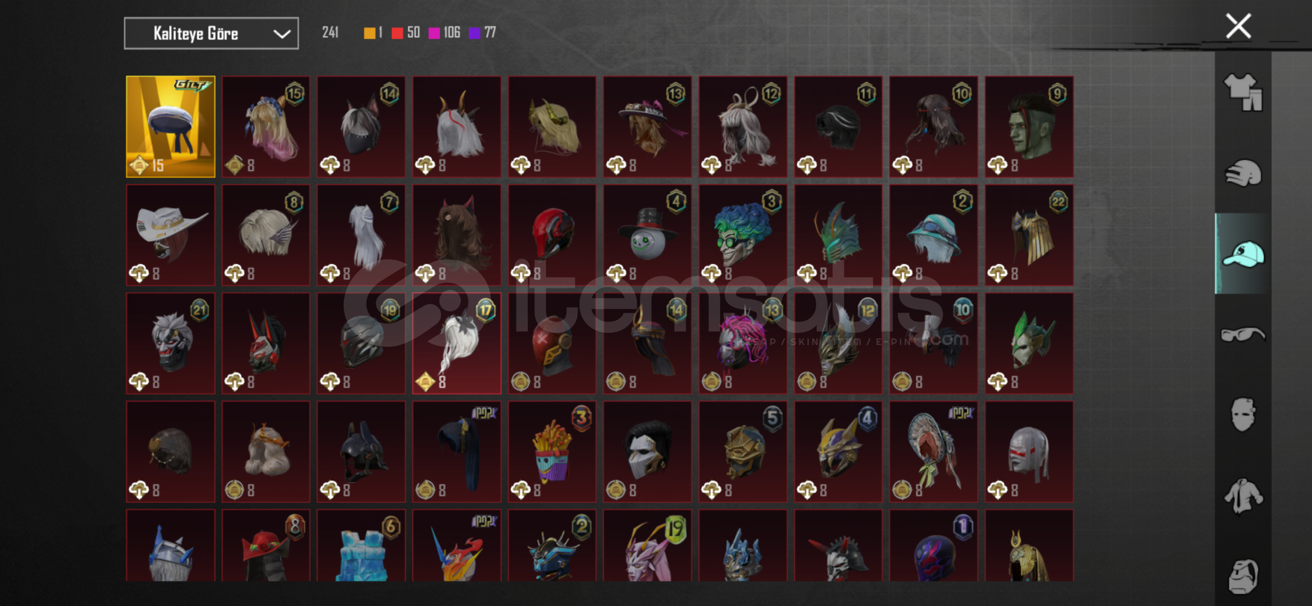The width and height of the screenshot is (1312, 606).
Task: Select the cyan cap headgear category
Action: point(1243,254)
